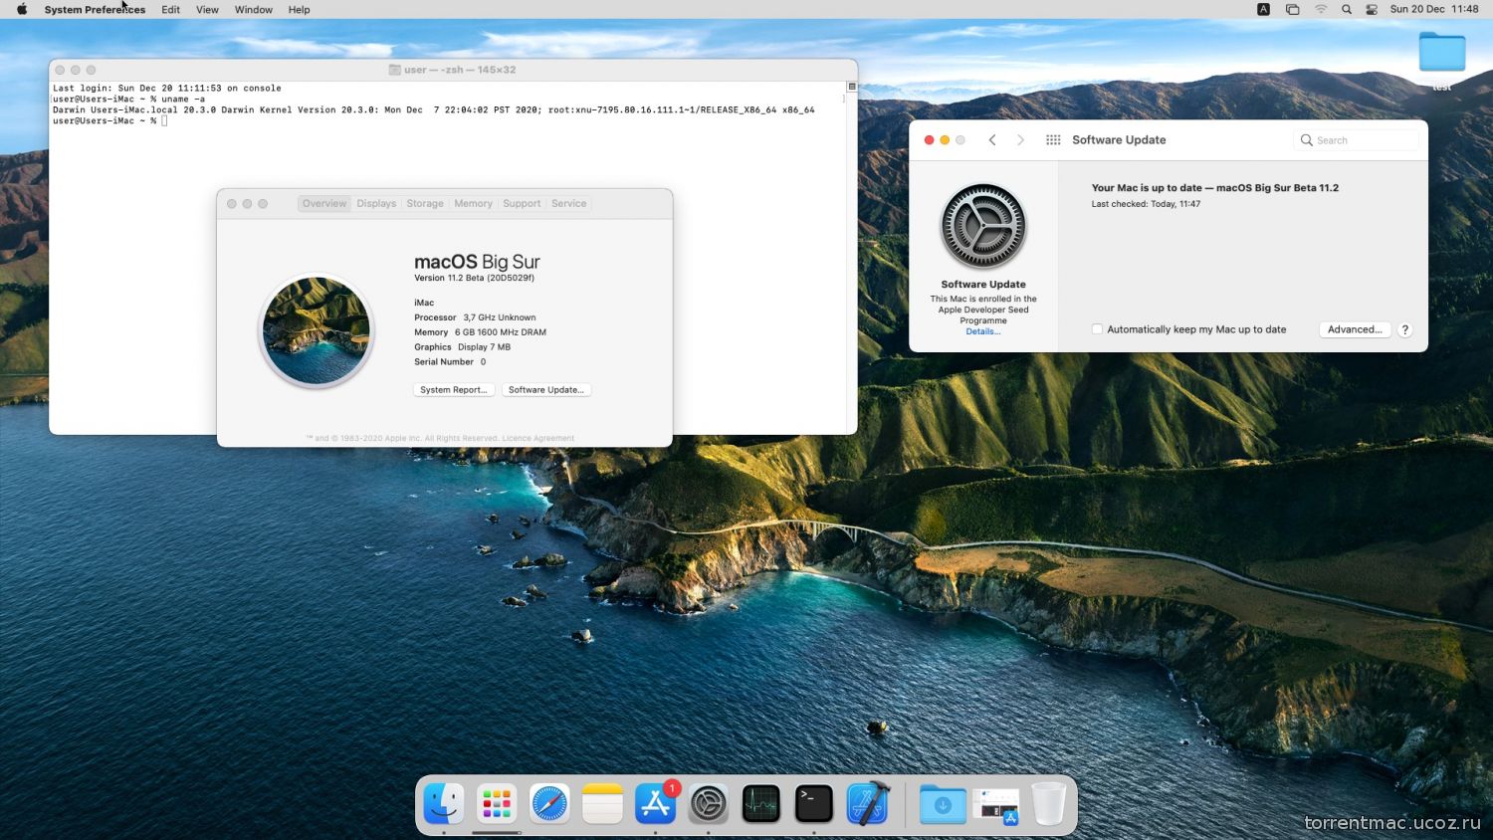This screenshot has height=840, width=1493.
Task: Switch to the Support tab
Action: pyautogui.click(x=522, y=203)
